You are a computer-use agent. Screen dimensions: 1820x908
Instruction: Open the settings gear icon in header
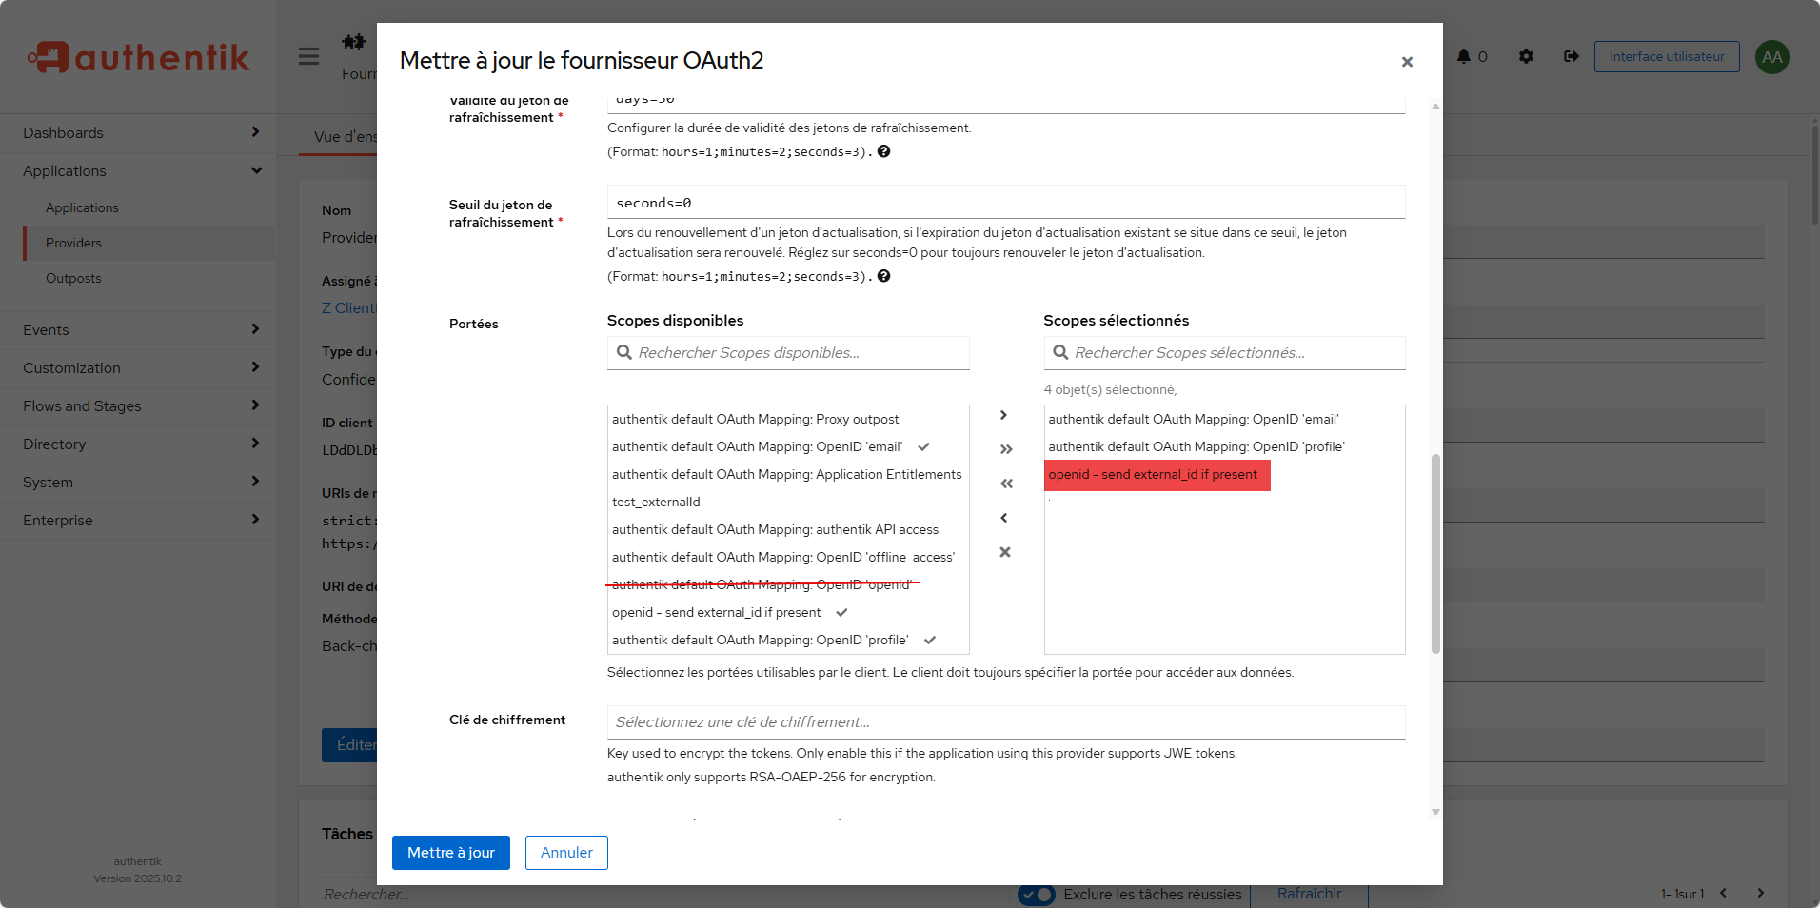point(1526,57)
